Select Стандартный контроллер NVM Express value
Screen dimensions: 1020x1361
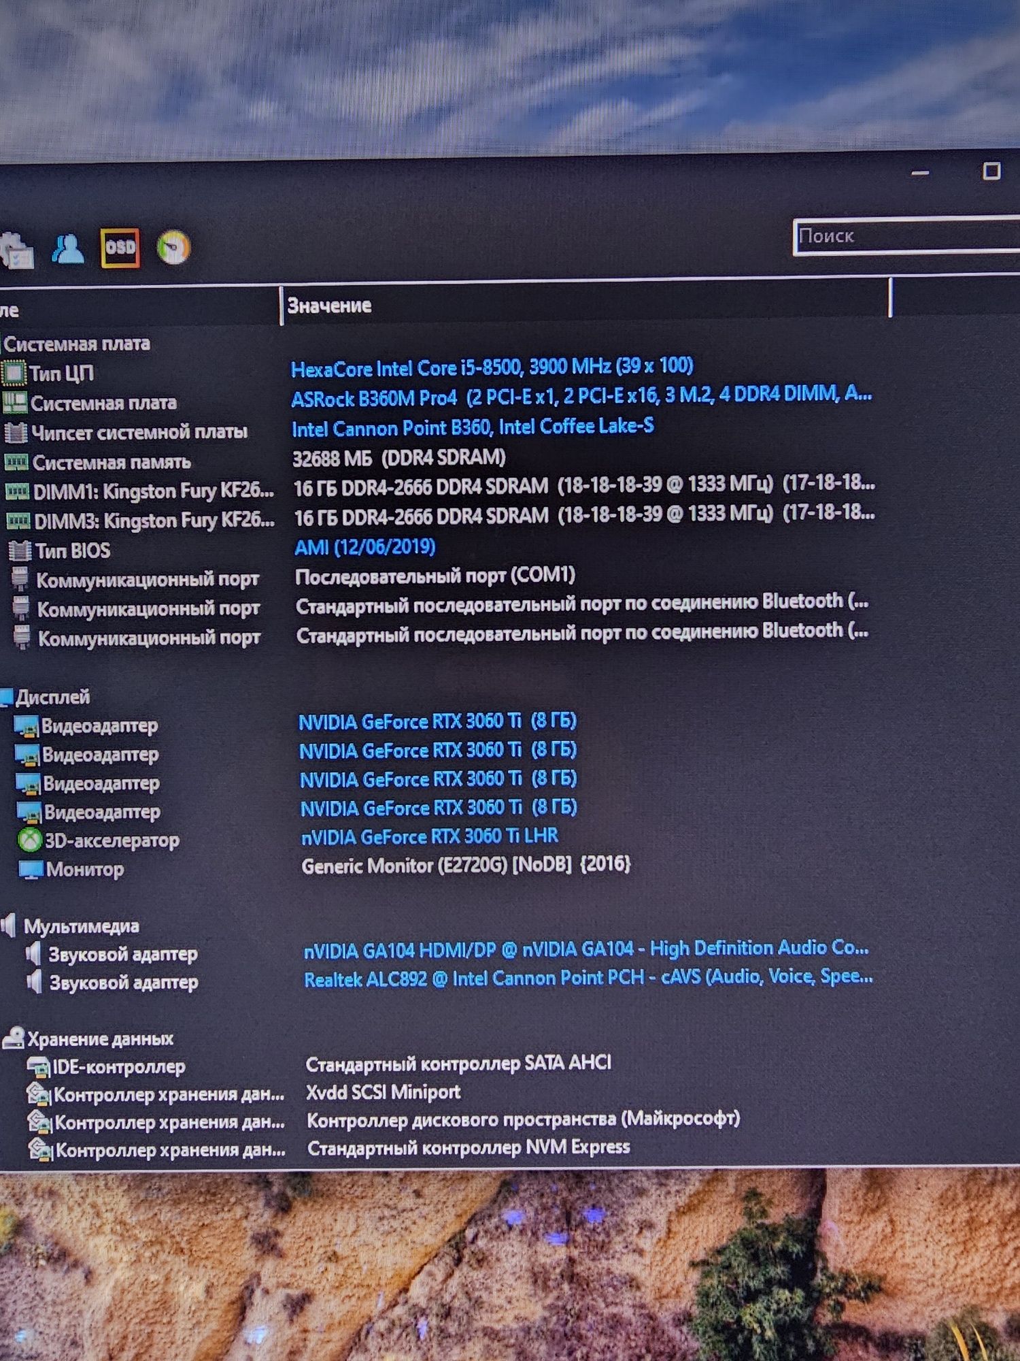tap(469, 1147)
